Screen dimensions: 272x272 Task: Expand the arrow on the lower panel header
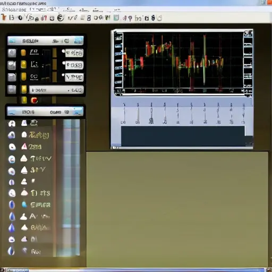78,112
